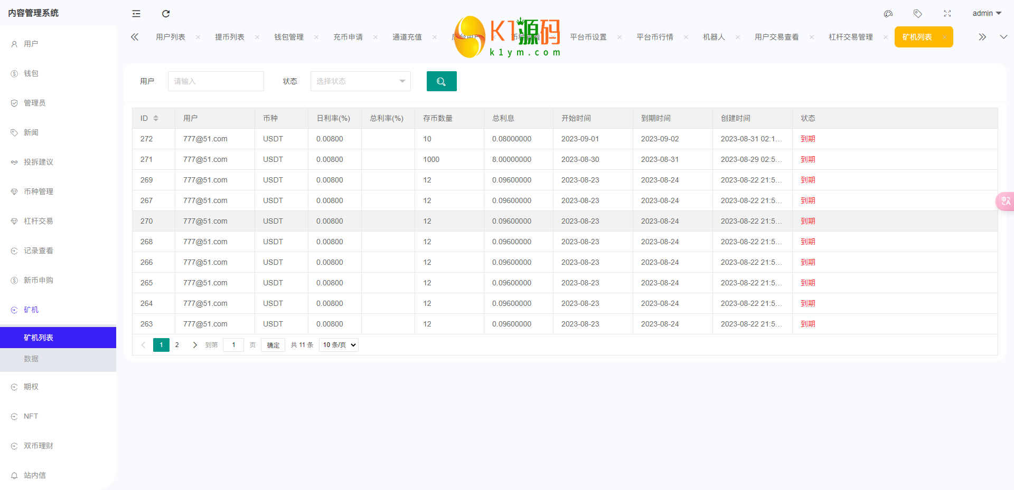Expand the tab options chevron
This screenshot has width=1014, height=490.
coord(1003,37)
